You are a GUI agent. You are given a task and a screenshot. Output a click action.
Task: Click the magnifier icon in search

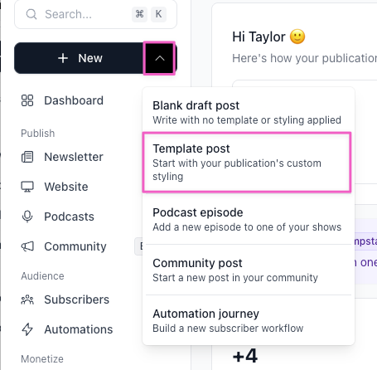click(x=31, y=14)
